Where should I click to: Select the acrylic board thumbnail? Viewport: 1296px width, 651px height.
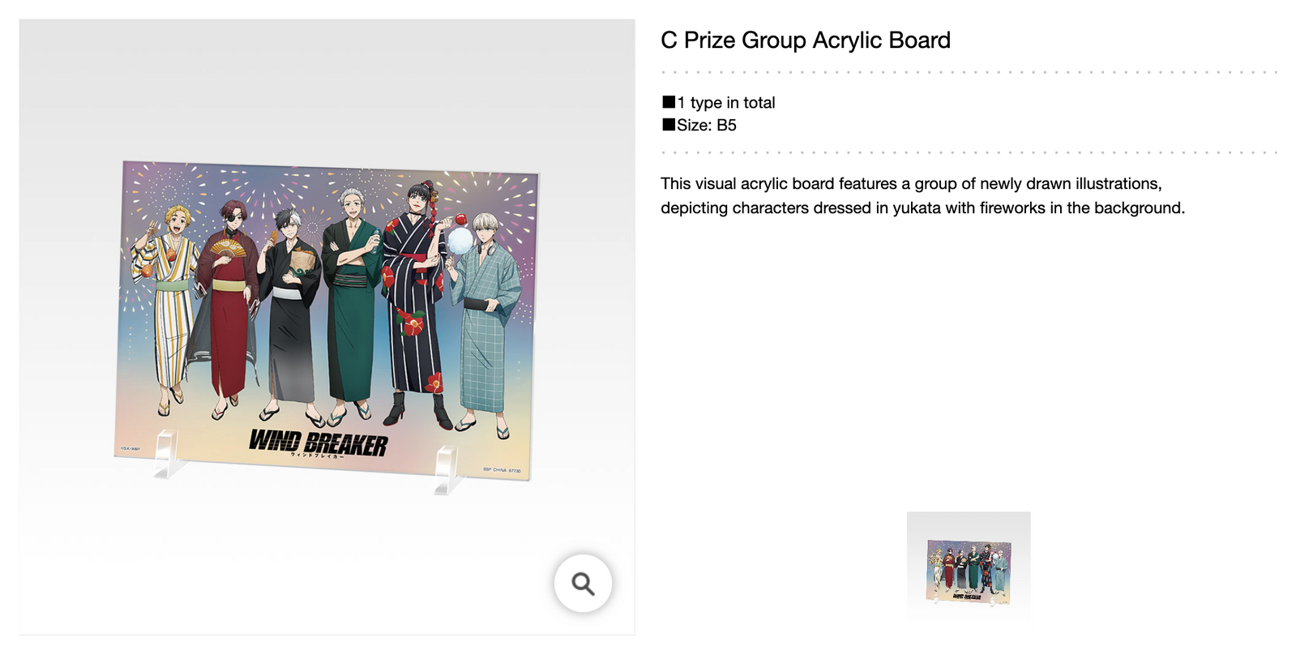(x=969, y=566)
